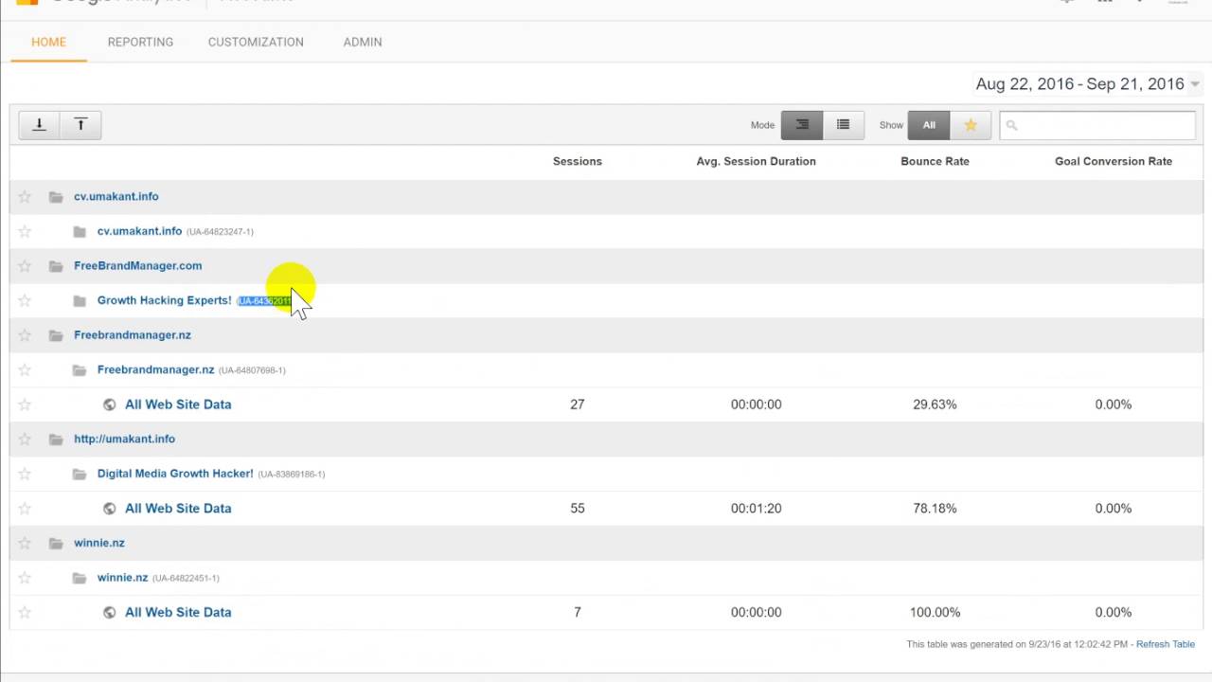Click the 00:01:20 session duration value

pos(757,509)
